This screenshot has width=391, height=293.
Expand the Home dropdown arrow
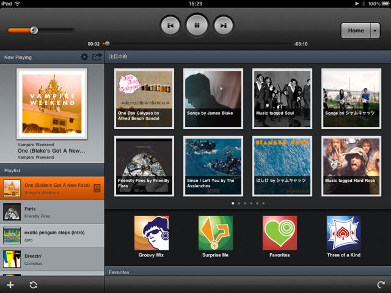375,31
